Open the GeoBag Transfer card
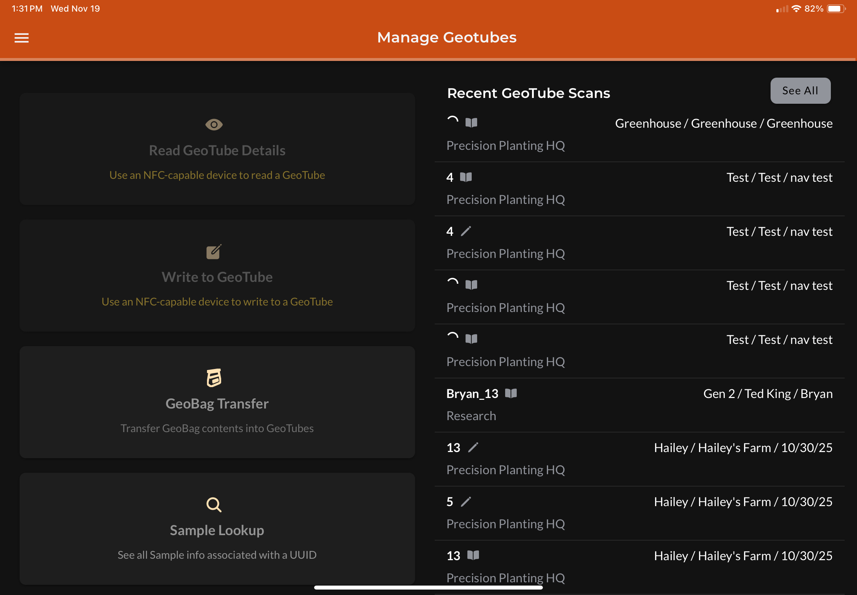The height and width of the screenshot is (595, 857). [x=217, y=402]
